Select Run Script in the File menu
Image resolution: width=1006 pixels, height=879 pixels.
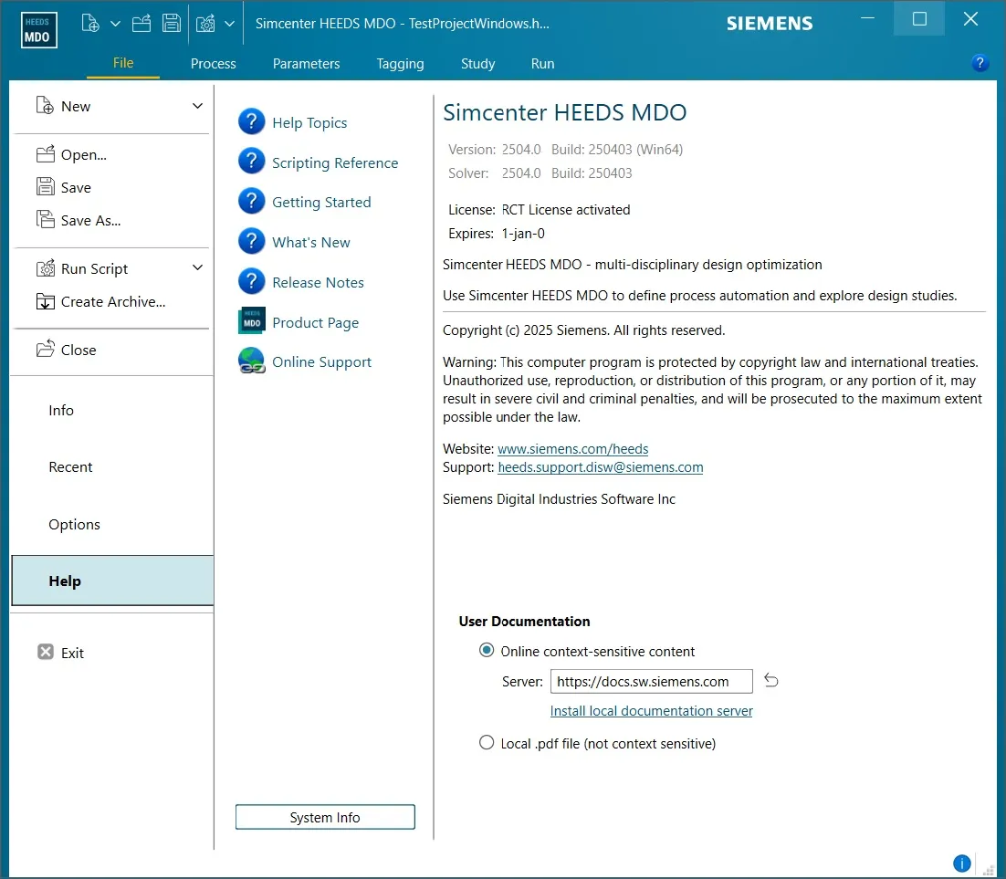pyautogui.click(x=94, y=269)
